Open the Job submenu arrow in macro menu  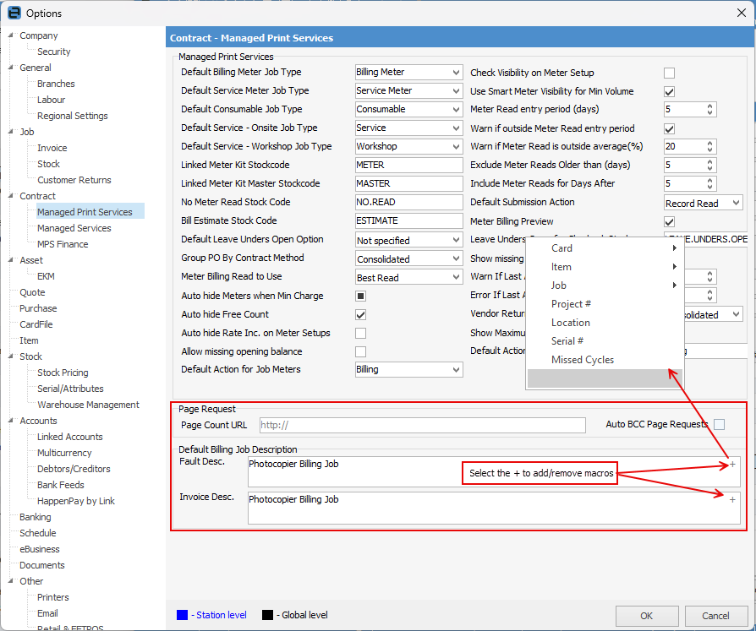point(675,286)
